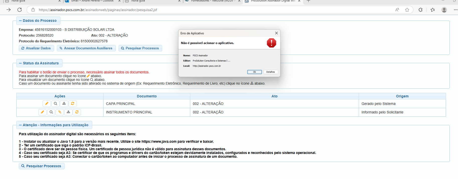Collapse the Status da Assinatura panel
Image resolution: width=458 pixels, height=179 pixels.
pos(20,63)
